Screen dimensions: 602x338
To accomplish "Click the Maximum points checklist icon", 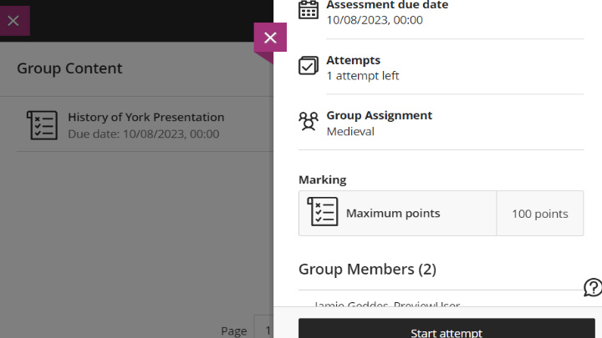I will click(322, 213).
